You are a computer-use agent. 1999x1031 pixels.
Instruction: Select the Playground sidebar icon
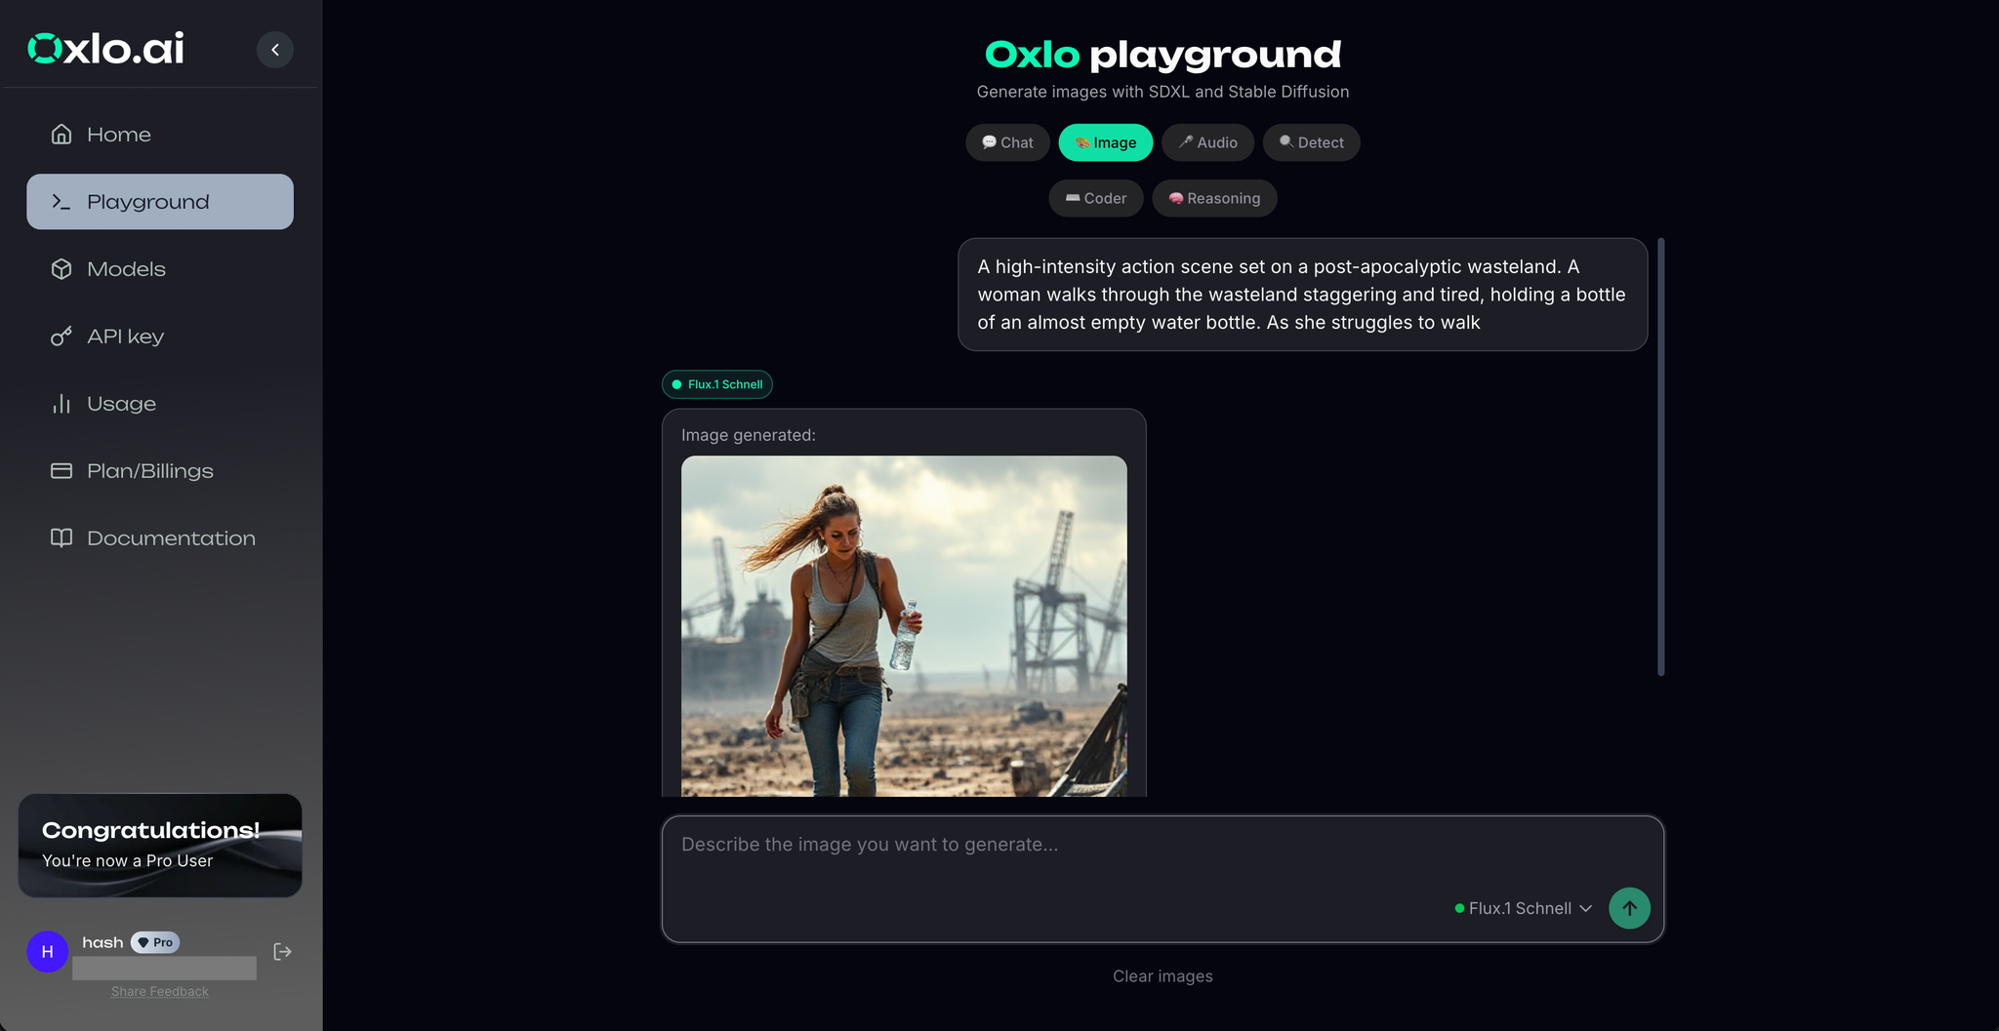tap(61, 201)
